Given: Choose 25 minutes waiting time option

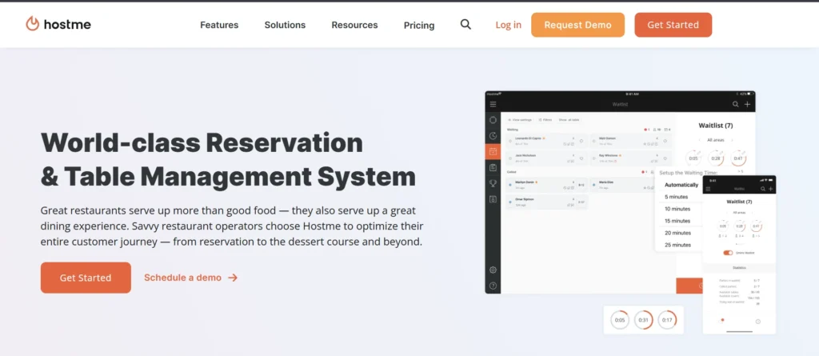Looking at the screenshot, I should 677,245.
